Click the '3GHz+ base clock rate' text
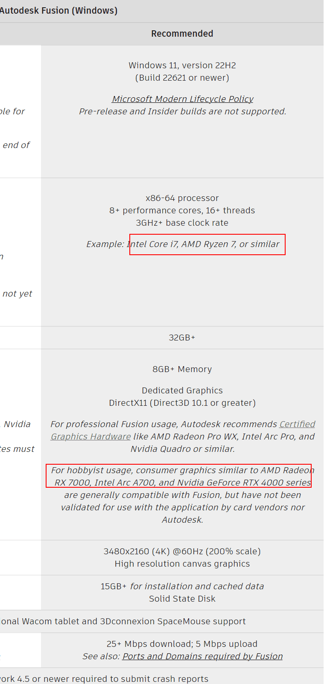The image size is (330, 684). coord(182,223)
